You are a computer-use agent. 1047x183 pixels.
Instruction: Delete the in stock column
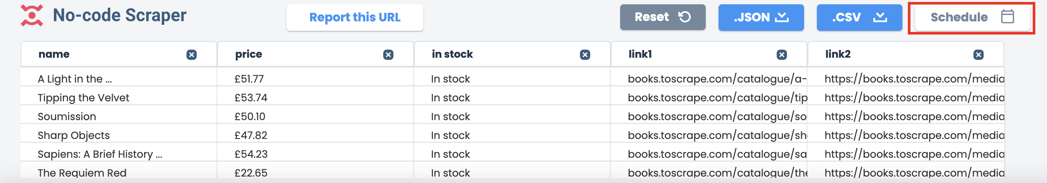585,55
